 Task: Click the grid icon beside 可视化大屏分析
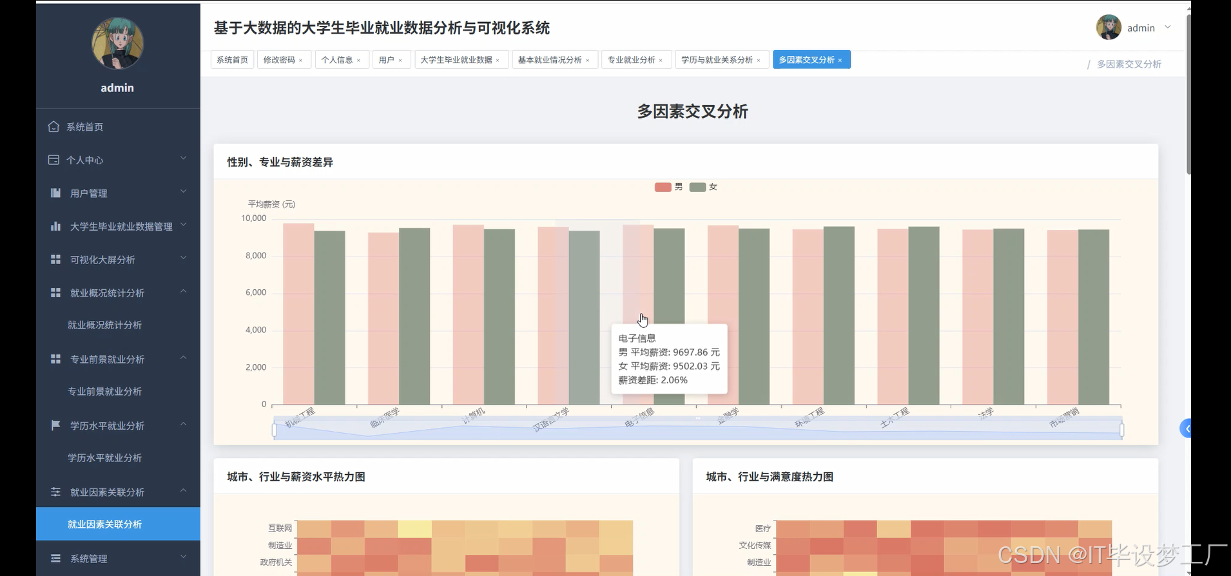click(x=55, y=259)
